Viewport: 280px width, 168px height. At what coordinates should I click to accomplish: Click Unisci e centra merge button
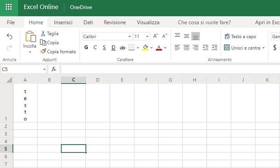242,48
